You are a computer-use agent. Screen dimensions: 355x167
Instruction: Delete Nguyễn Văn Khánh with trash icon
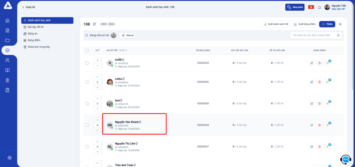(319, 125)
